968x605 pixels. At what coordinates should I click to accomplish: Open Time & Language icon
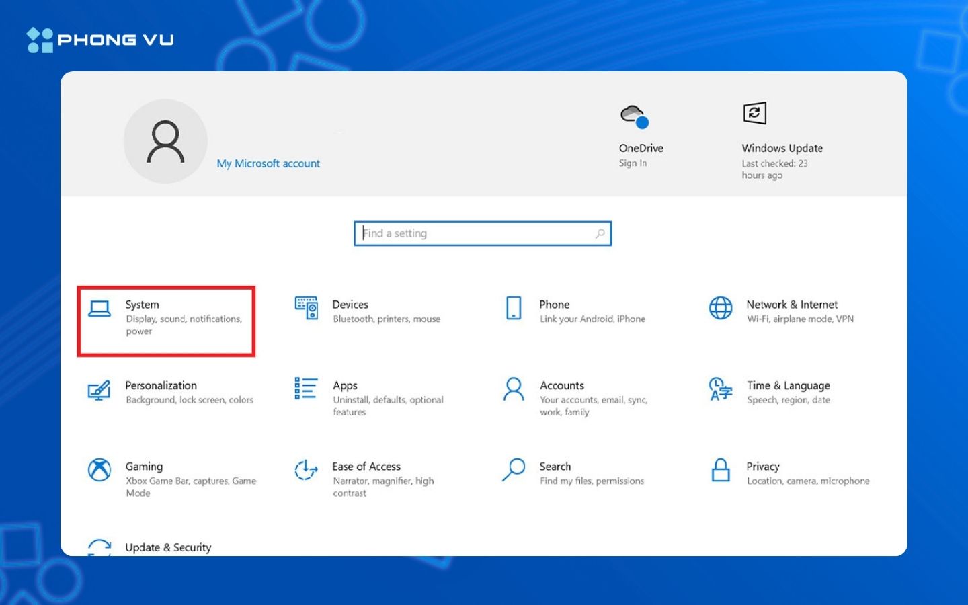pos(721,389)
